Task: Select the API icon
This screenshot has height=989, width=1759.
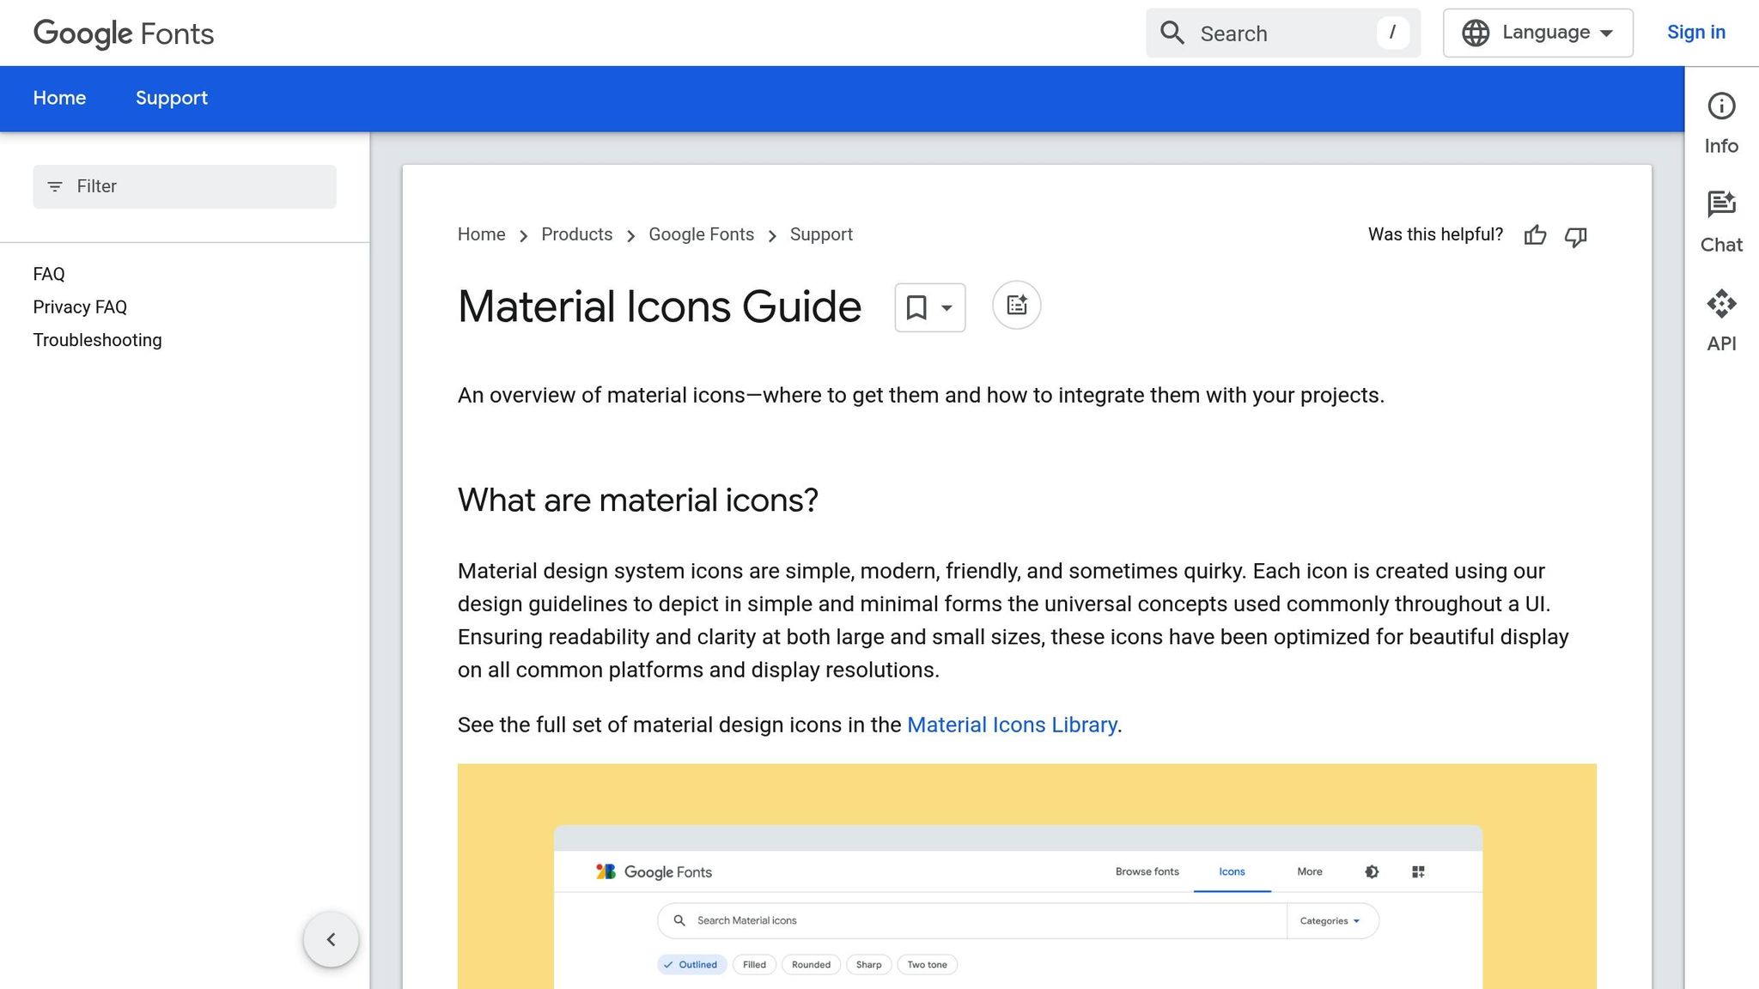Action: coord(1721,304)
